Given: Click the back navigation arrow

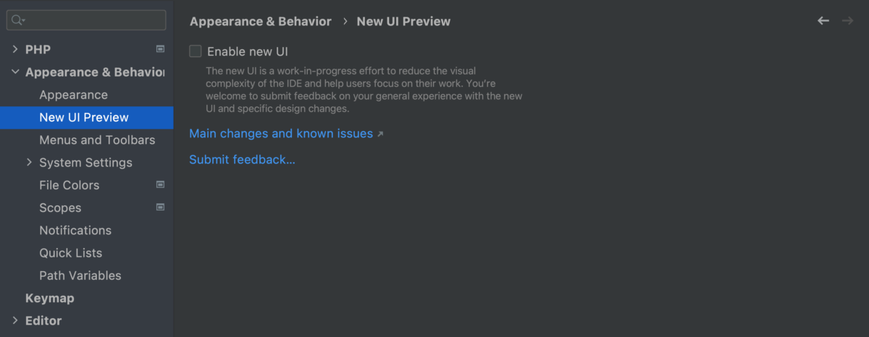Looking at the screenshot, I should [x=823, y=21].
